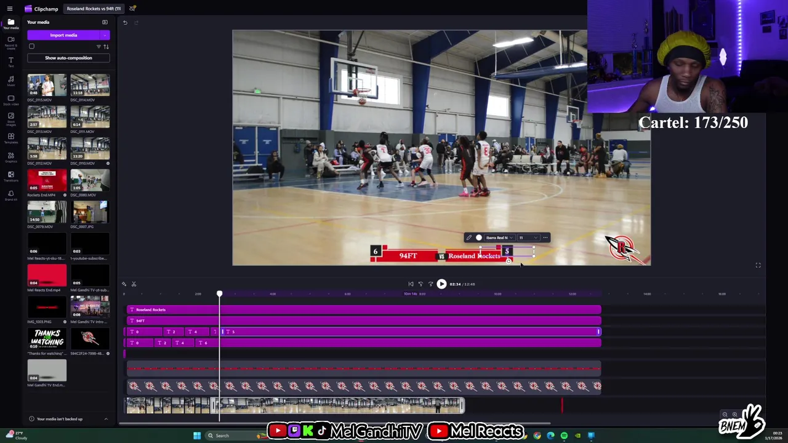Open the Templates sidebar panel
The height and width of the screenshot is (443, 788).
tap(10, 138)
